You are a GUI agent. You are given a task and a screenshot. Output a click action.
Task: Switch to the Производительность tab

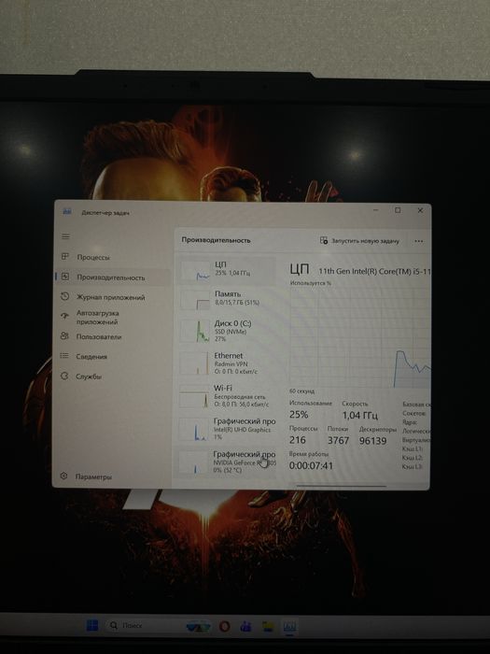tap(113, 277)
